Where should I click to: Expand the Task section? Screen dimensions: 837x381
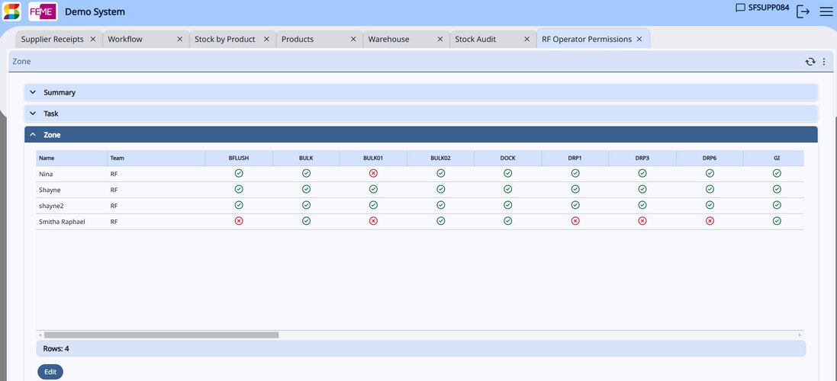click(51, 114)
